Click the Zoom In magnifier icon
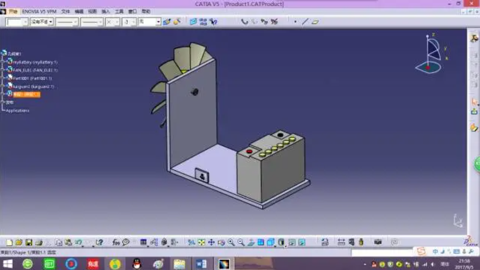Viewport: 480px width, 270px height. click(231, 243)
